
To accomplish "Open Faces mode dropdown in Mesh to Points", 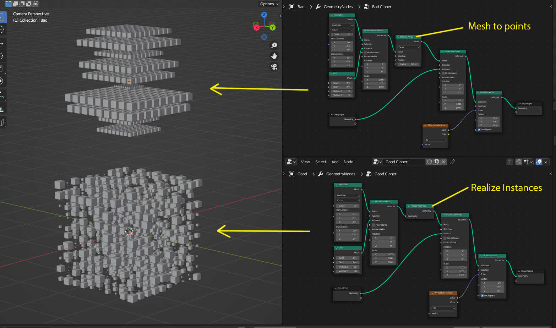I will [408, 47].
